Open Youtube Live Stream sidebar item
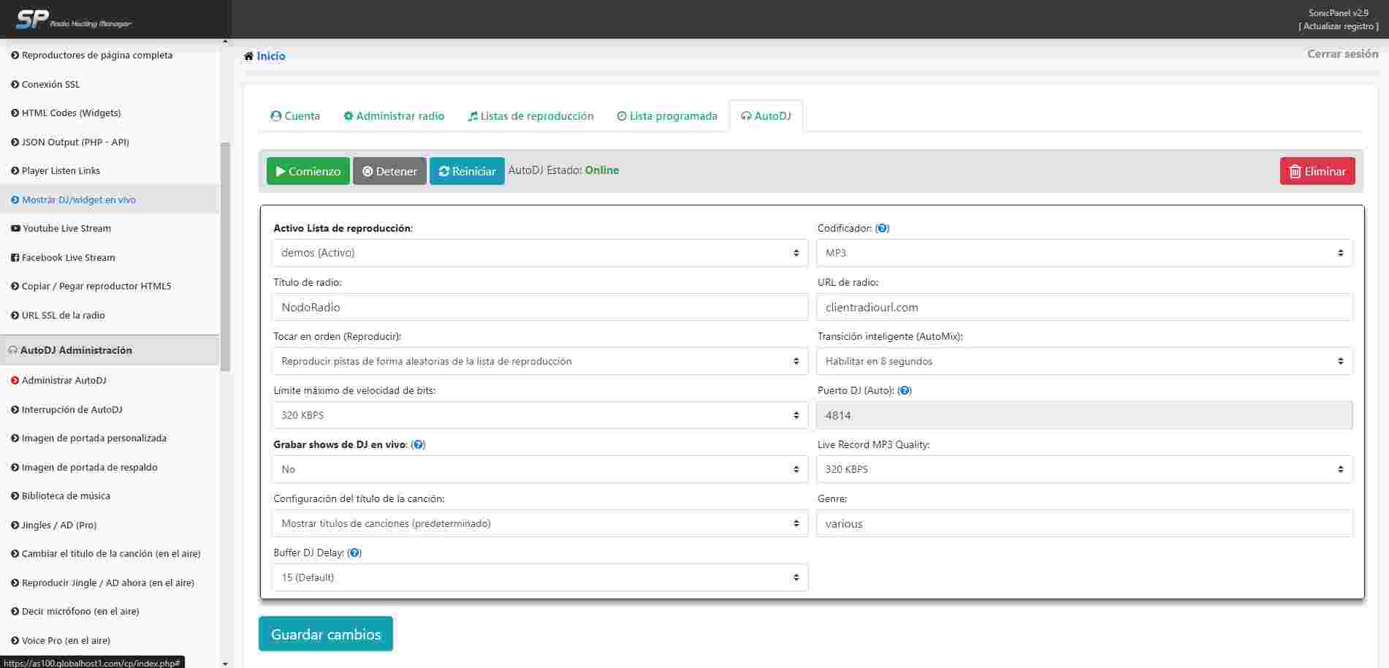Viewport: 1389px width, 668px height. pyautogui.click(x=66, y=228)
